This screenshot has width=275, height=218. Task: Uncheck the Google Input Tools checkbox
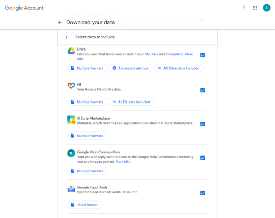[x=203, y=193]
